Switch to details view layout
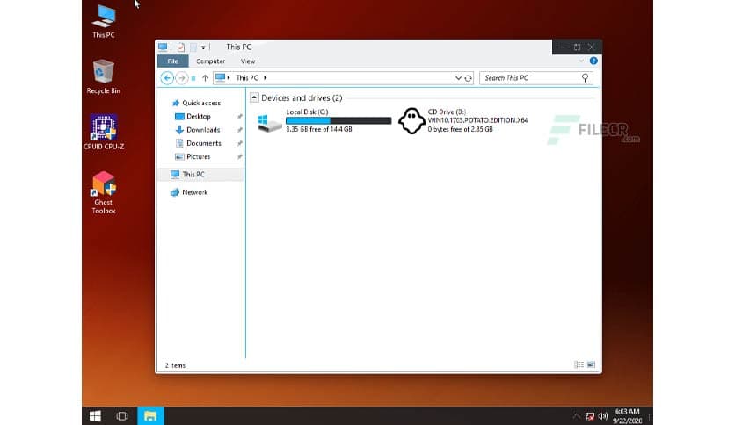The width and height of the screenshot is (735, 425). tap(579, 364)
